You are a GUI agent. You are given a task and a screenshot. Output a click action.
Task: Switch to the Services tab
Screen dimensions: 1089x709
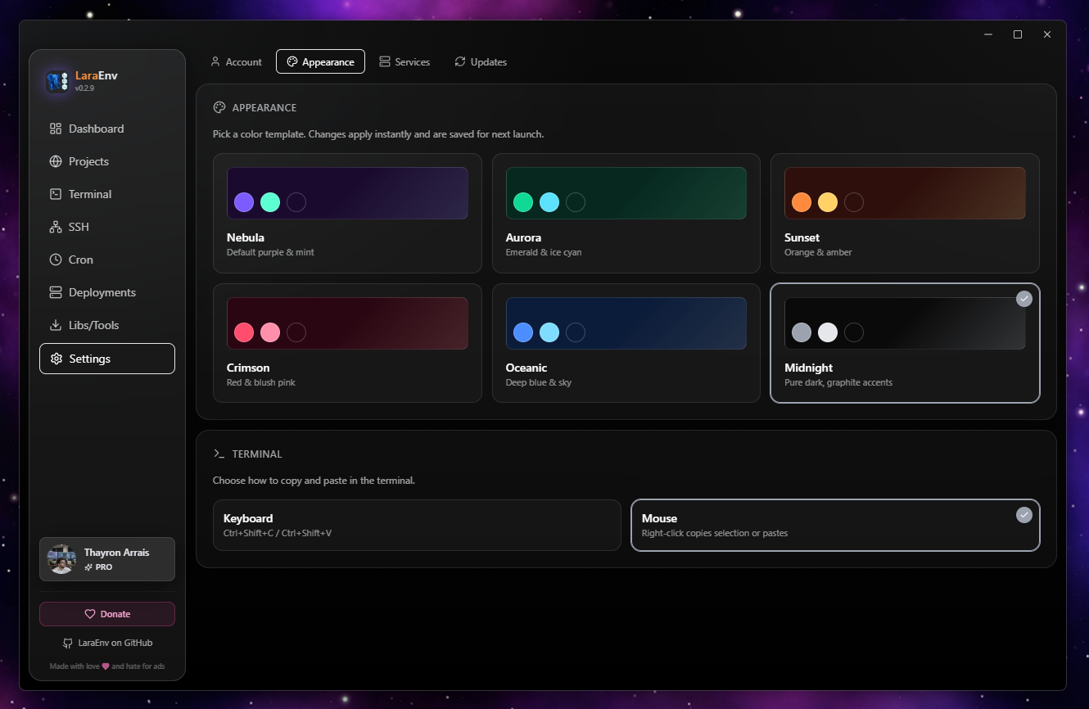coord(404,61)
